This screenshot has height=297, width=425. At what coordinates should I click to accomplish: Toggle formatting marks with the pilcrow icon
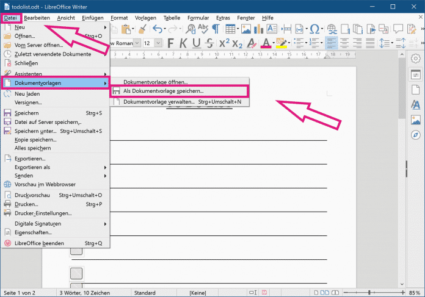[216, 29]
